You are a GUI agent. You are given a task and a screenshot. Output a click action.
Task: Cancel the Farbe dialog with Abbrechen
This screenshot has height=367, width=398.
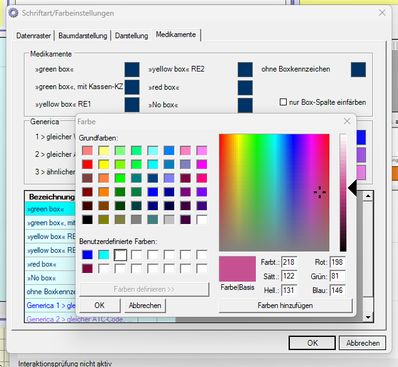pos(145,306)
